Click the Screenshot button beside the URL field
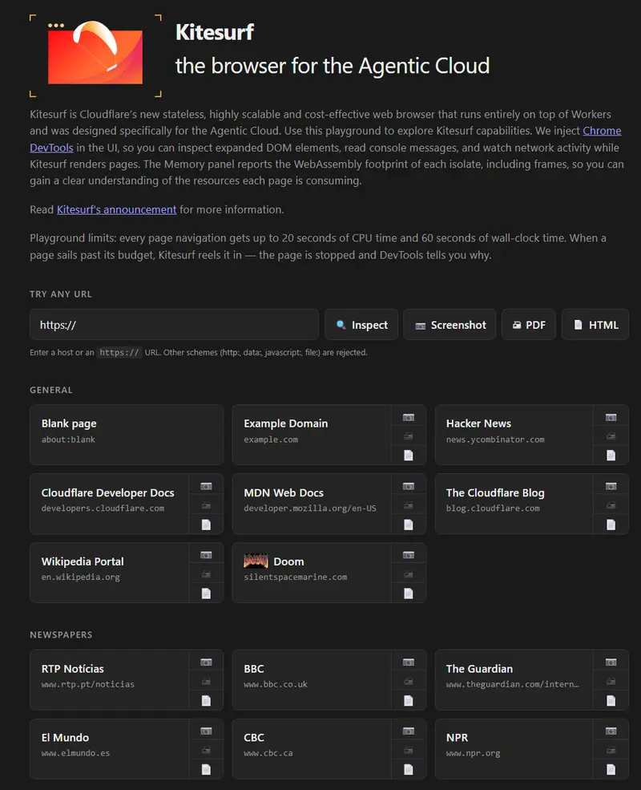641x790 pixels. (x=450, y=325)
